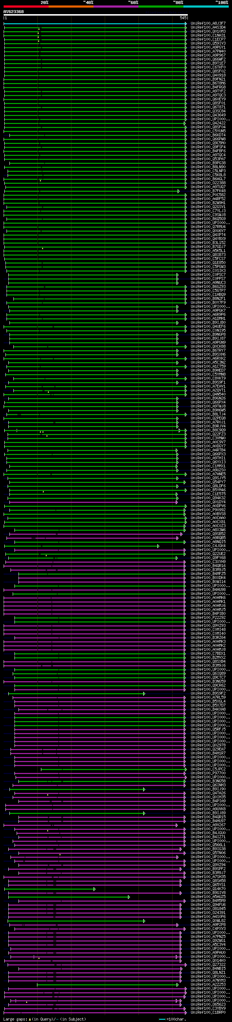Image resolution: width=232 pixels, height=1022 pixels.
Task: Click the AV623368 query name
Action: [x=13, y=12]
